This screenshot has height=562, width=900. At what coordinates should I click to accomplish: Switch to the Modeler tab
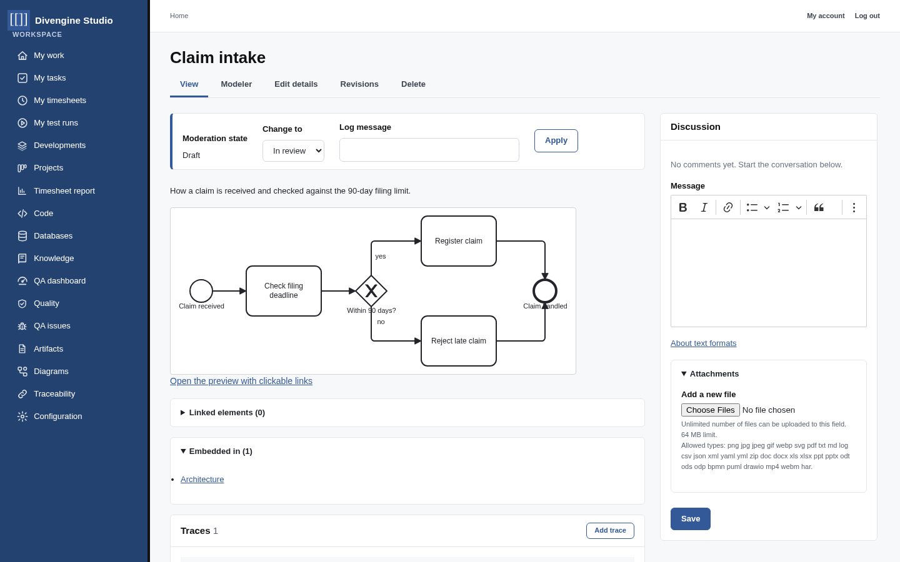tap(236, 84)
